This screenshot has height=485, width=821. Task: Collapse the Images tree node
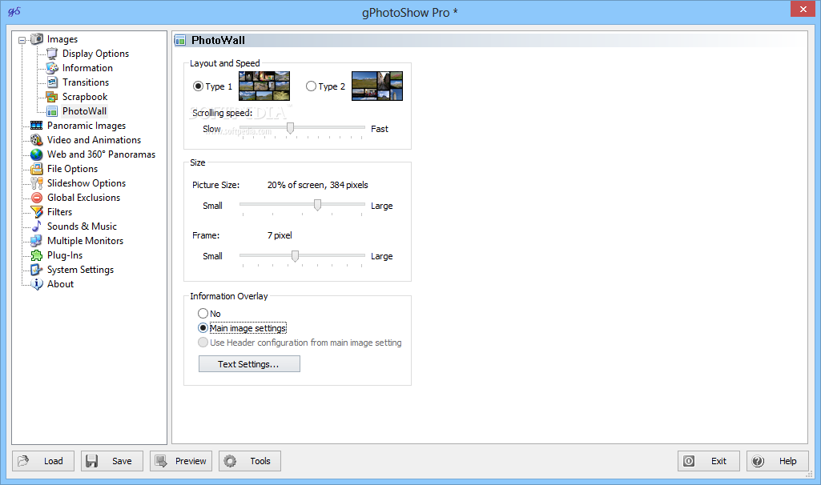(22, 40)
